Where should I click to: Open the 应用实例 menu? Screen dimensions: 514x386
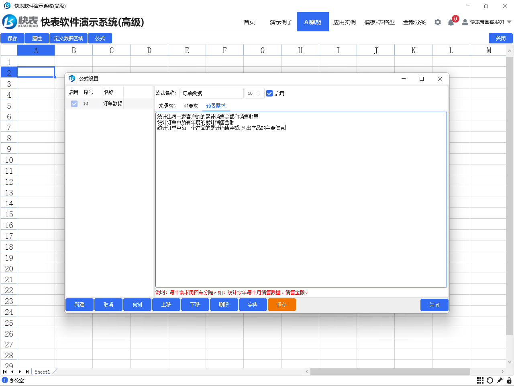click(x=345, y=22)
